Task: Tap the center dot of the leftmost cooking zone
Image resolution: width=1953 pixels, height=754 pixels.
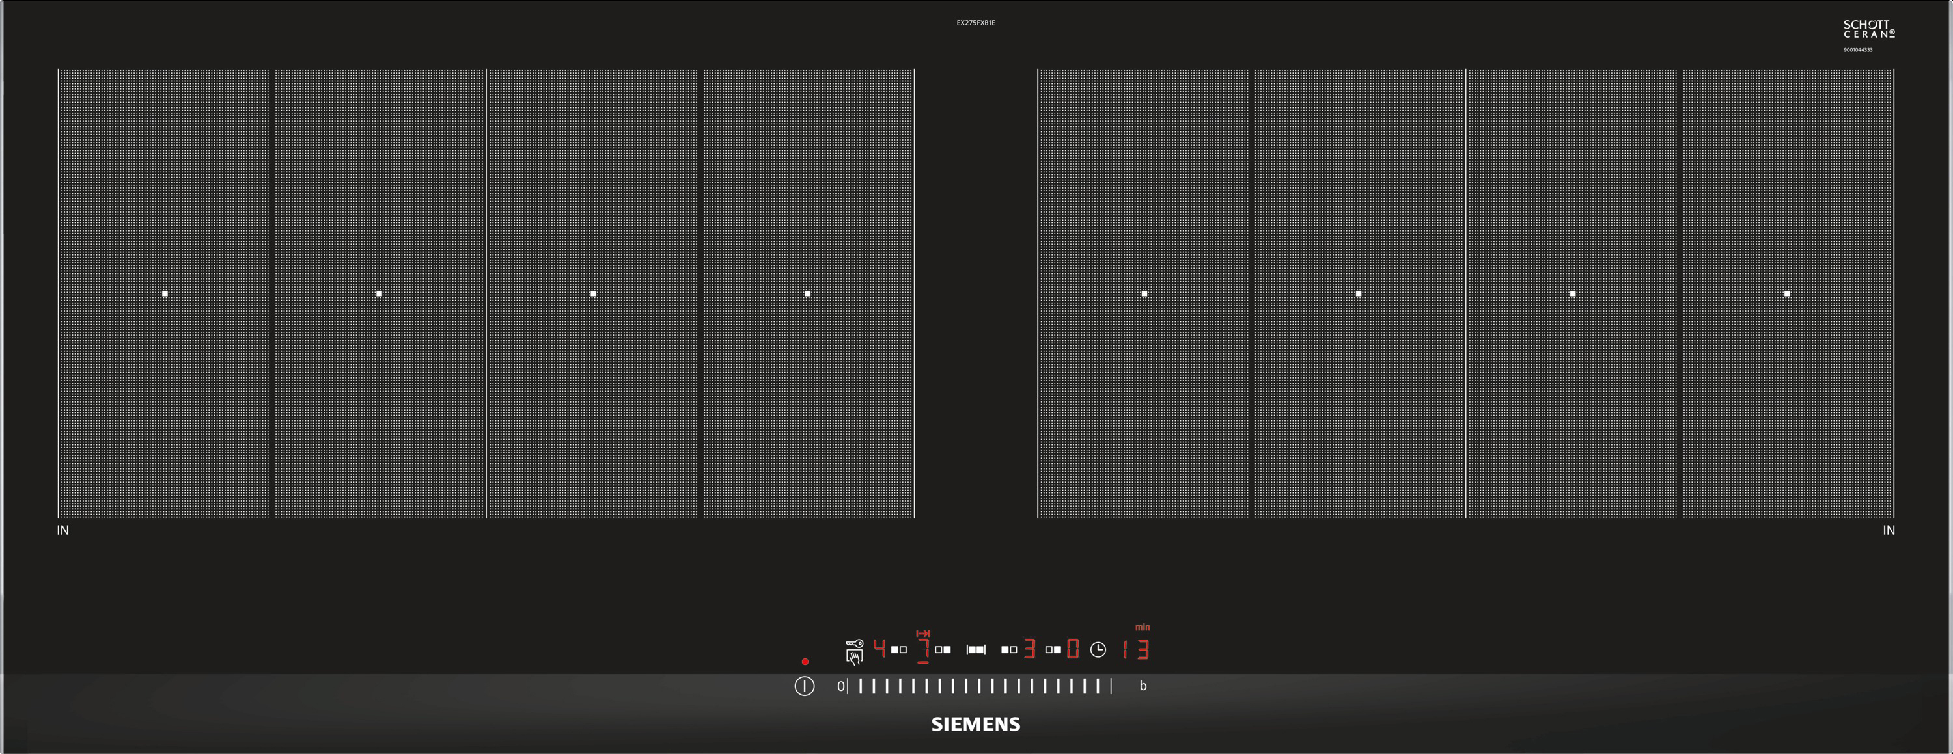Action: coord(165,293)
